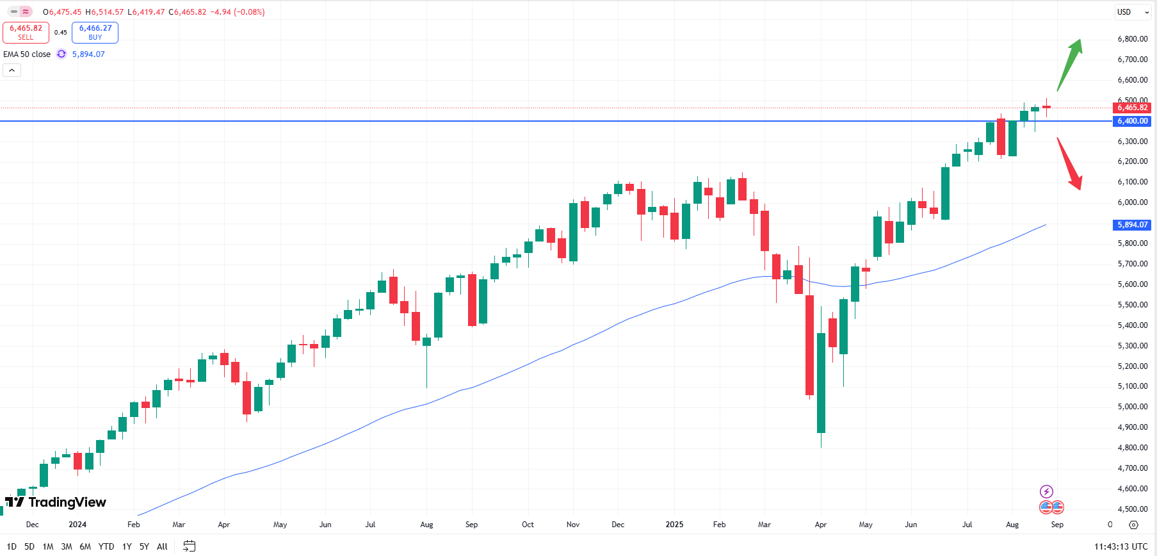This screenshot has height=556, width=1157.
Task: Open the go to date calendar icon
Action: tap(189, 546)
